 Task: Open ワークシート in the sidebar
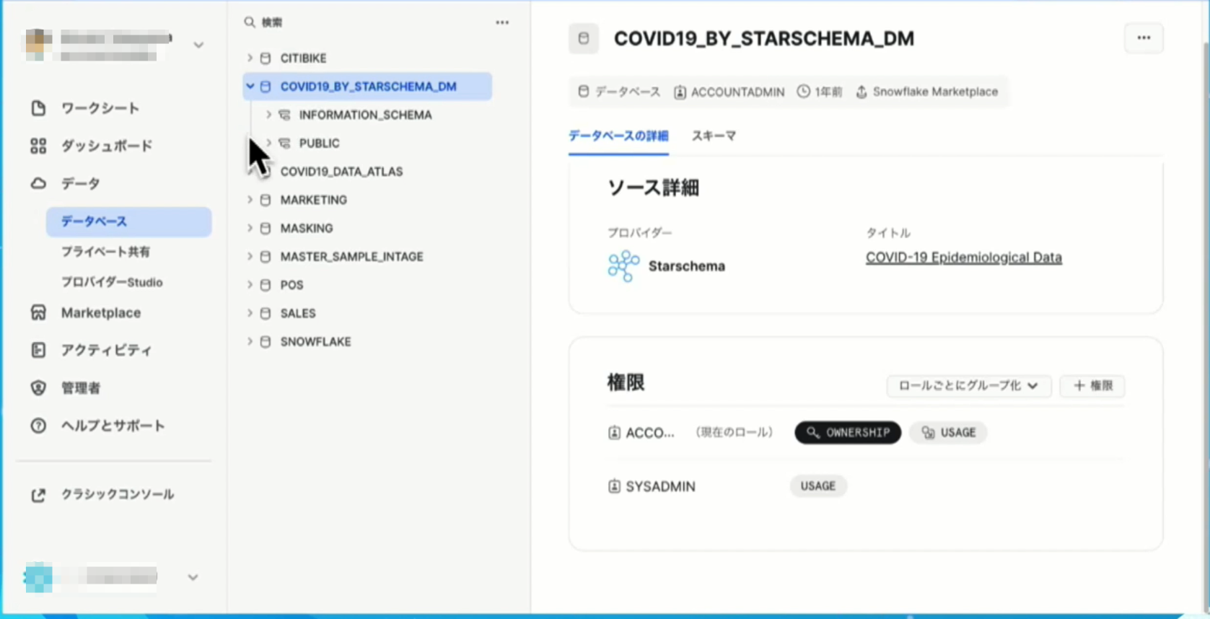pos(100,108)
